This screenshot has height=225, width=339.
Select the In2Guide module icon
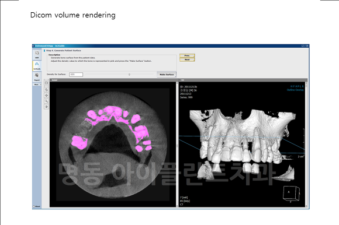[37, 65]
